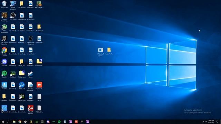Open the Battle.net desktop shortcut
This screenshot has width=221, height=124.
pyautogui.click(x=22, y=86)
